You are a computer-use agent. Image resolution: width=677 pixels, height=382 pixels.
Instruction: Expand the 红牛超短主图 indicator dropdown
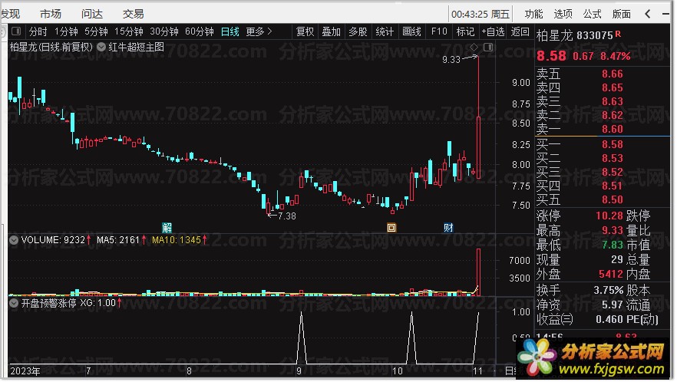click(101, 47)
